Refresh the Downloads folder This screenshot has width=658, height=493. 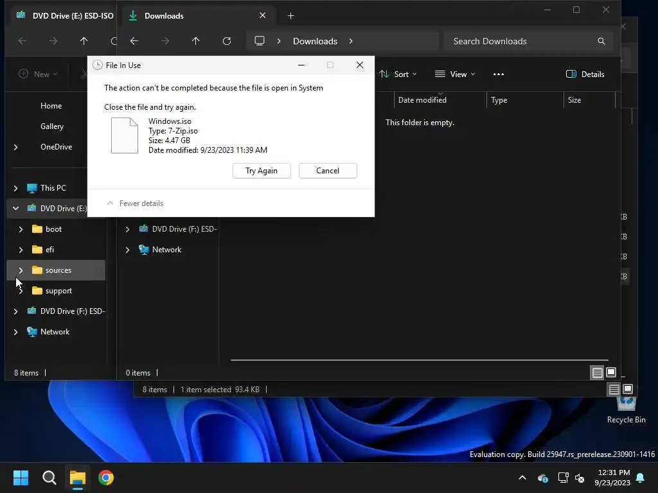pos(227,41)
